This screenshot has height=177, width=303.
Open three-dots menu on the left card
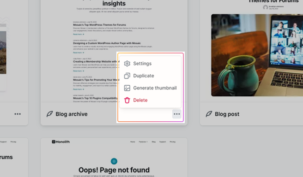click(18, 114)
